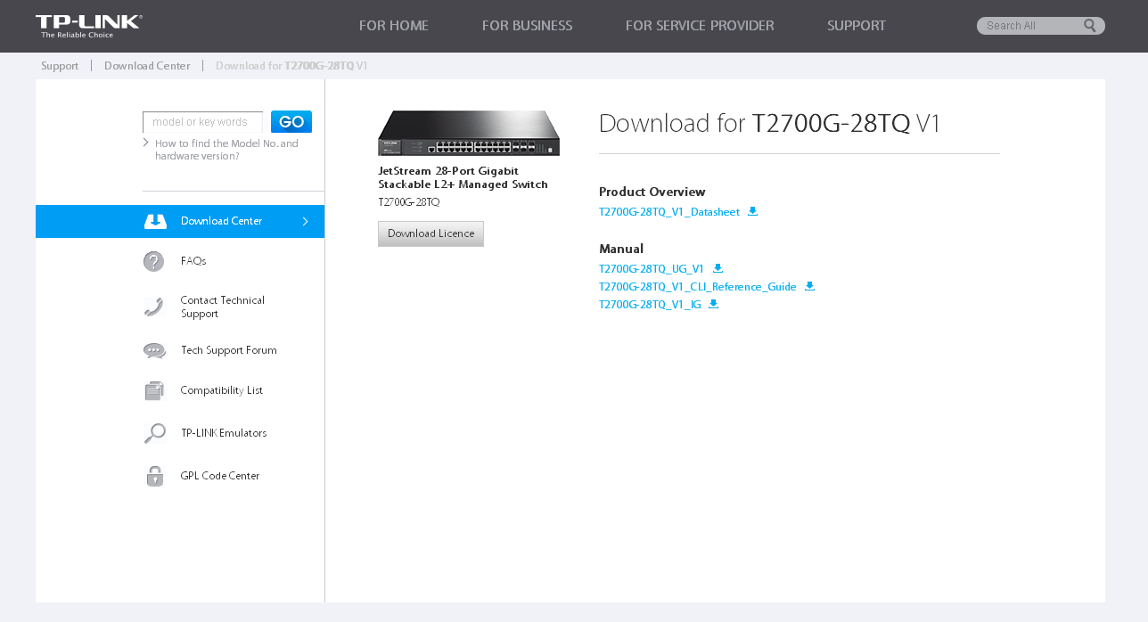Screen dimensions: 1148x622
Task: Open the FOR BUSINESS menu
Action: coord(527,26)
